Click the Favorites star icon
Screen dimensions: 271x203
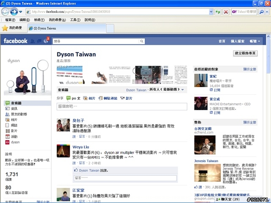pos(5,28)
